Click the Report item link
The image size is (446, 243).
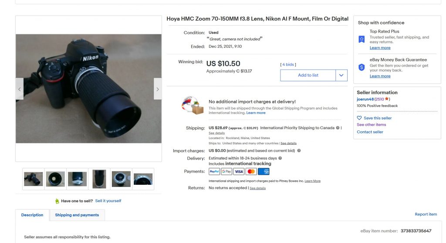(x=426, y=214)
